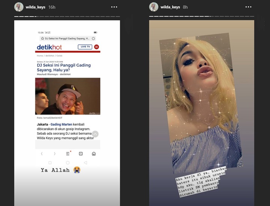Open the browser menu icon with red dot
The image size is (270, 206).
68,154
